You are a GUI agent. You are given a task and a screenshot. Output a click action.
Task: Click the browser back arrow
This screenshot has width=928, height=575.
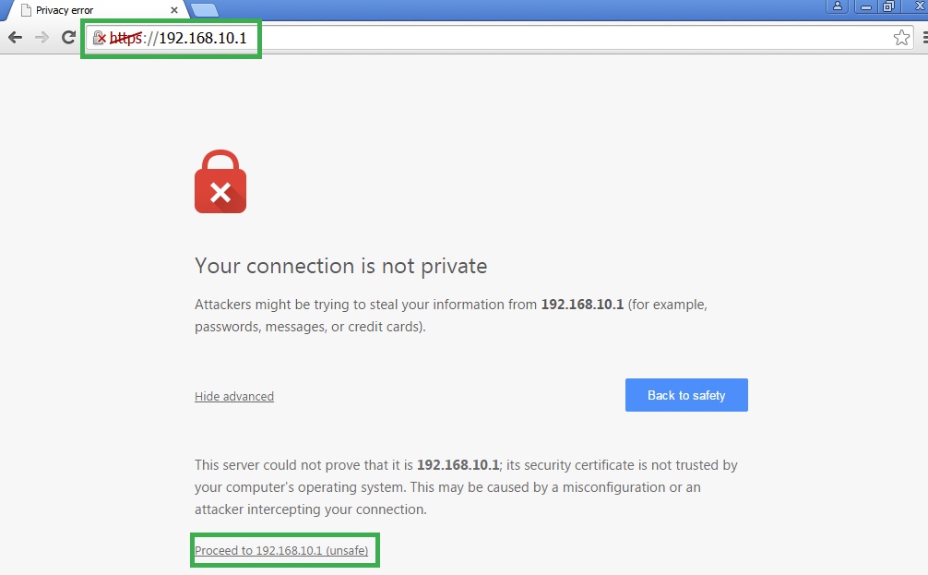(x=16, y=37)
